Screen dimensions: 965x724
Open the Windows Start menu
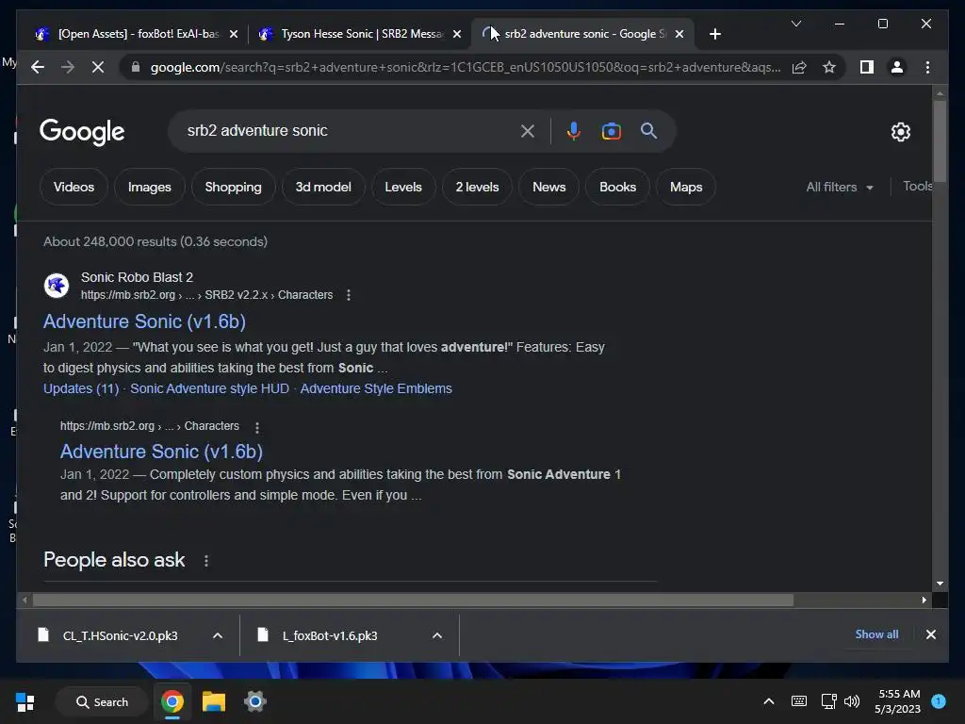(x=25, y=701)
